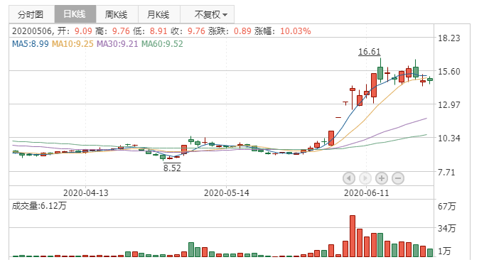Click the pan-left arrow chart control
The image size is (489, 272).
pos(349,178)
